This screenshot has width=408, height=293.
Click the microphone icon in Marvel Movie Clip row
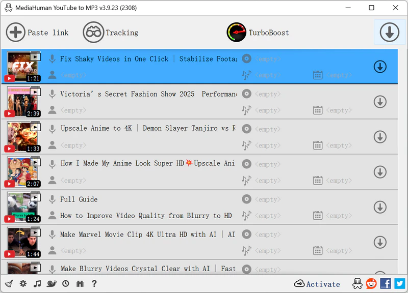point(53,235)
